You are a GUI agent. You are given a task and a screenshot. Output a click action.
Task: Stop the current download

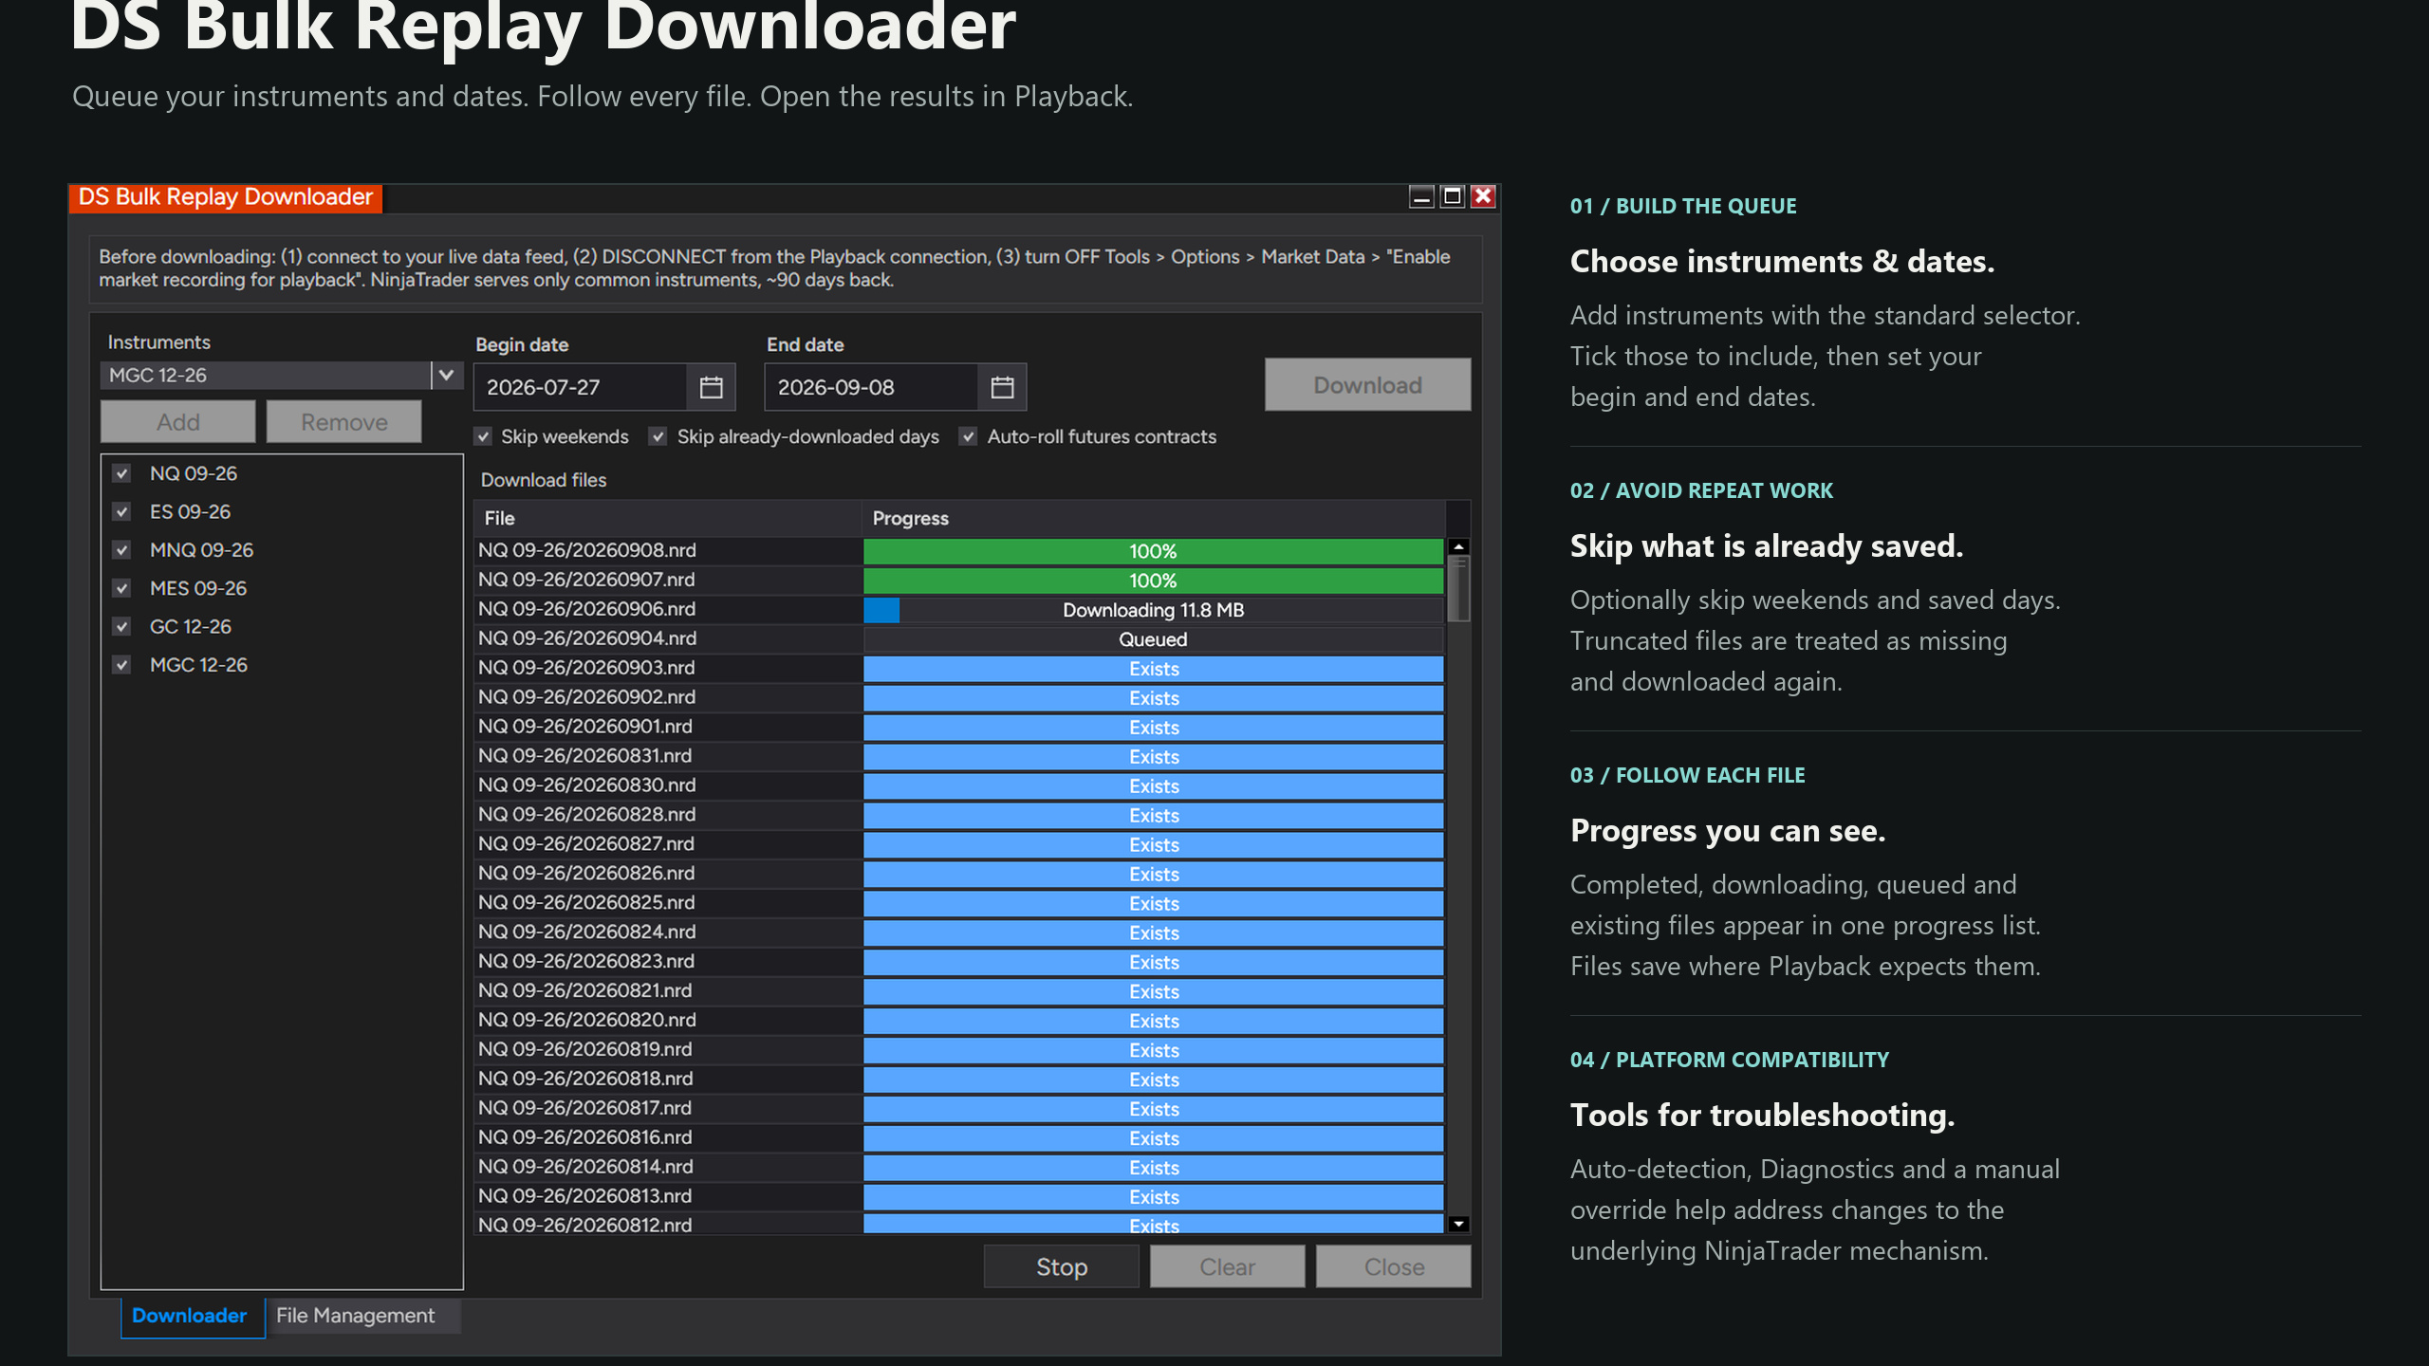1062,1266
